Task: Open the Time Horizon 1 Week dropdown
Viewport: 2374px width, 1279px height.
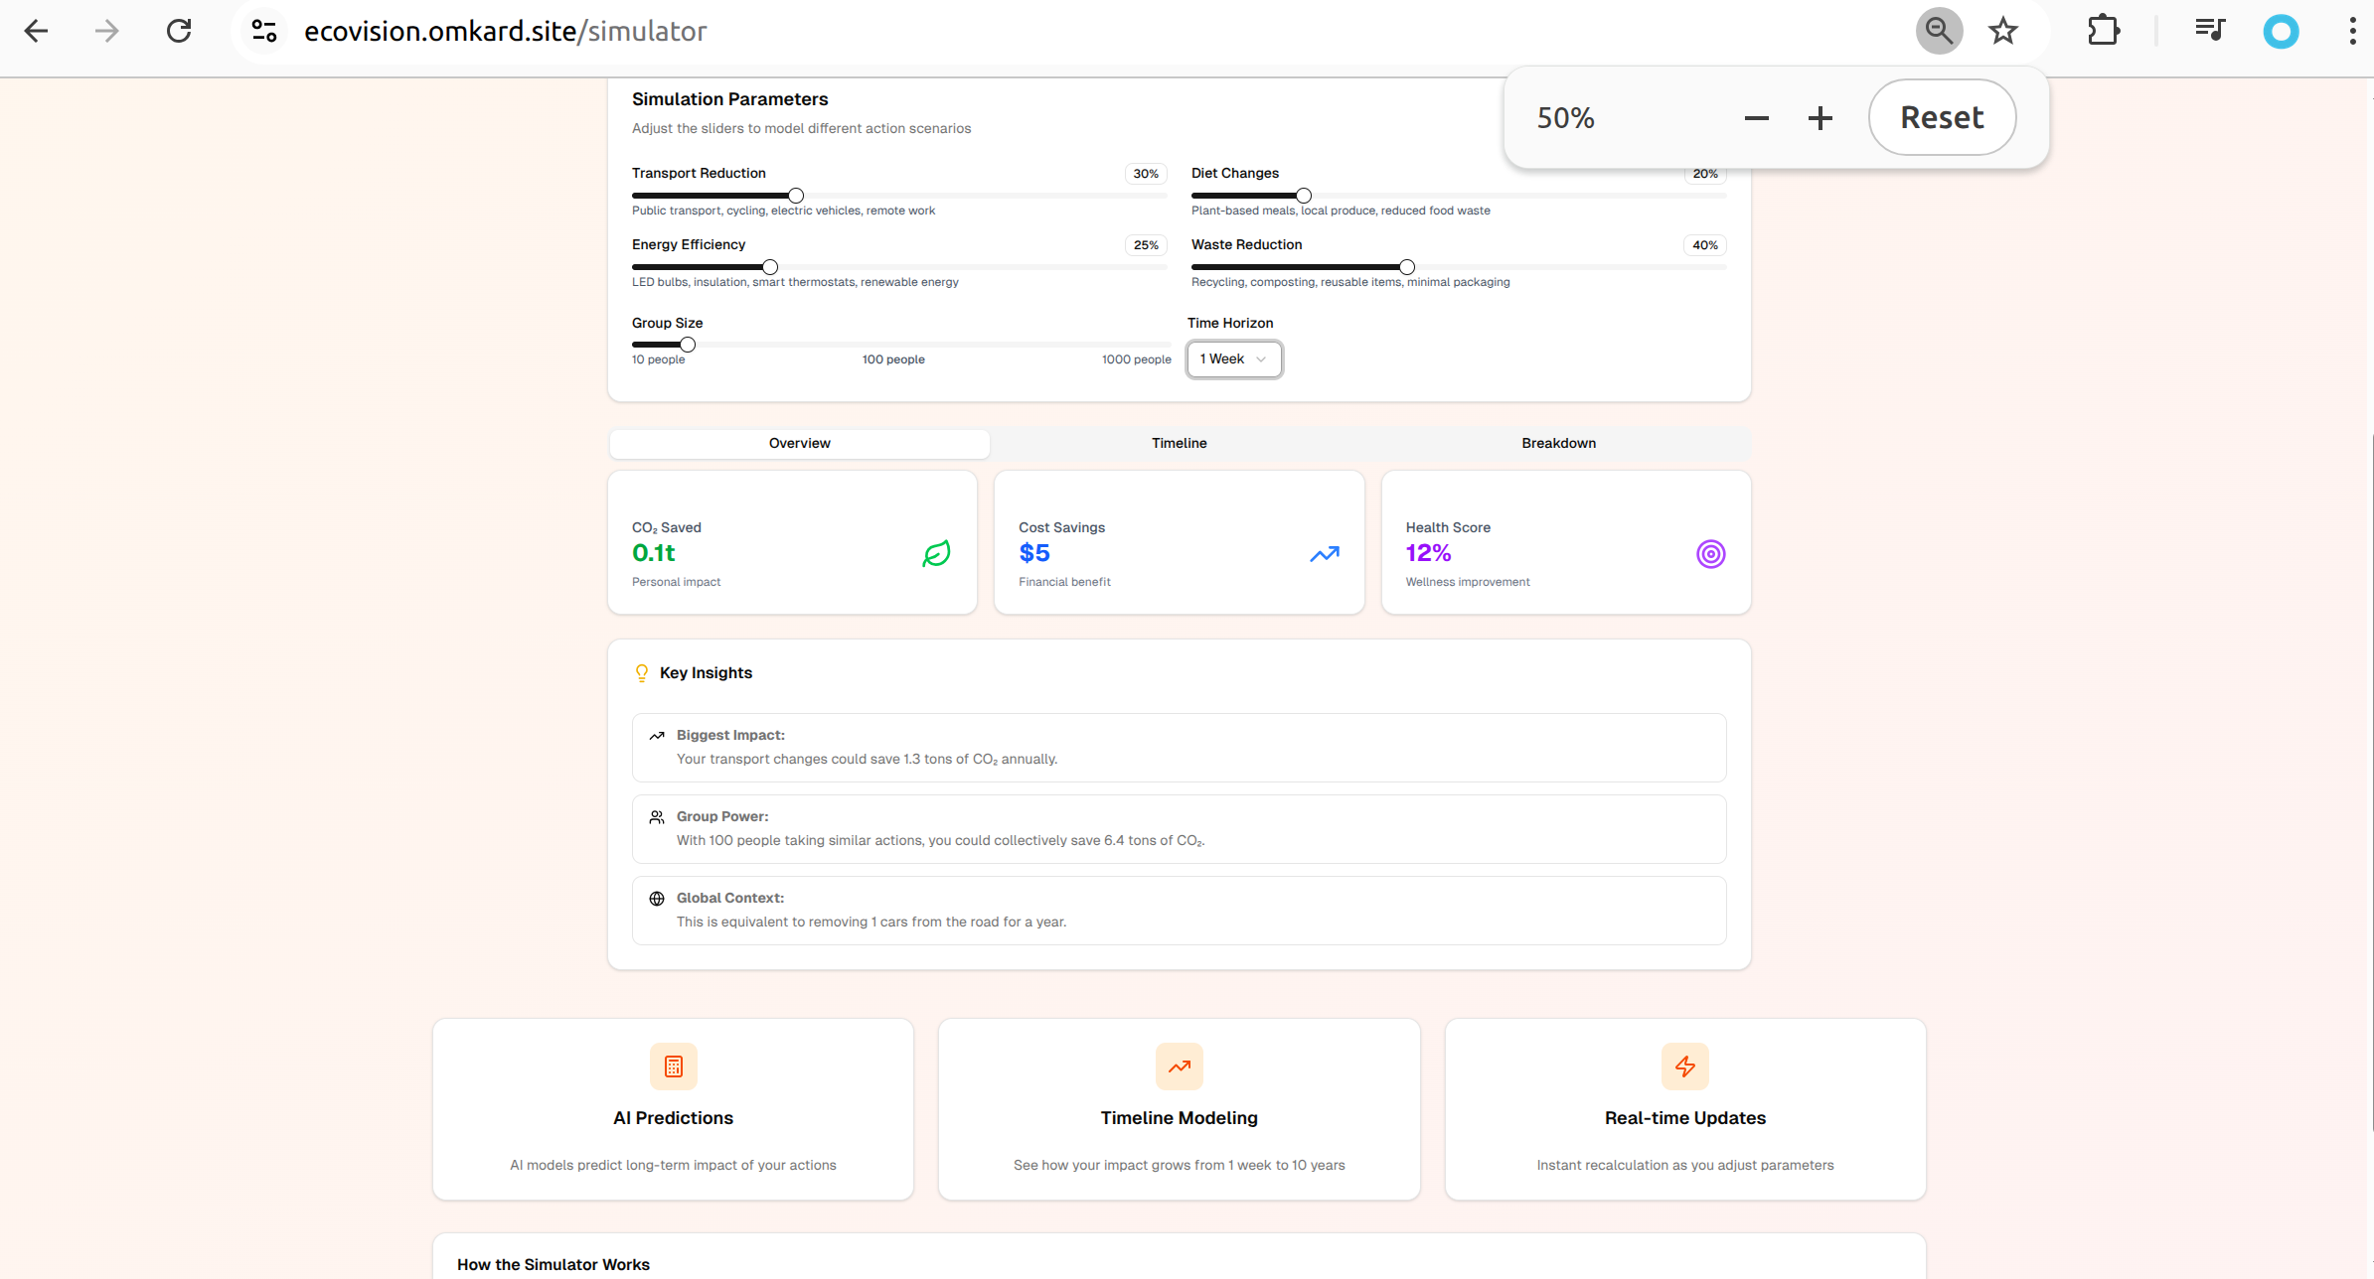Action: point(1234,359)
